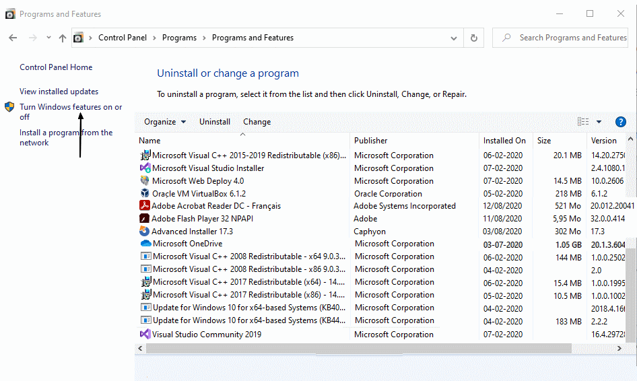Select Adobe Acrobat Reader DC icon
The width and height of the screenshot is (637, 381).
[x=144, y=205]
